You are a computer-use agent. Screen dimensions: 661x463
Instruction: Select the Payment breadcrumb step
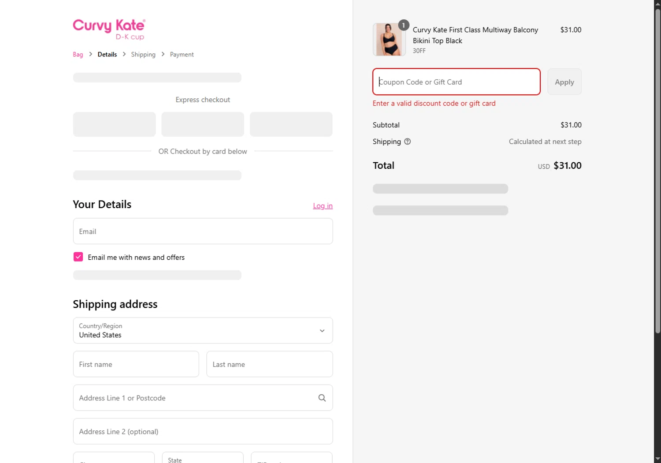click(x=182, y=54)
